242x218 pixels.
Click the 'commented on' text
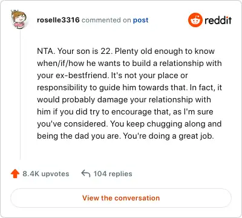point(106,20)
